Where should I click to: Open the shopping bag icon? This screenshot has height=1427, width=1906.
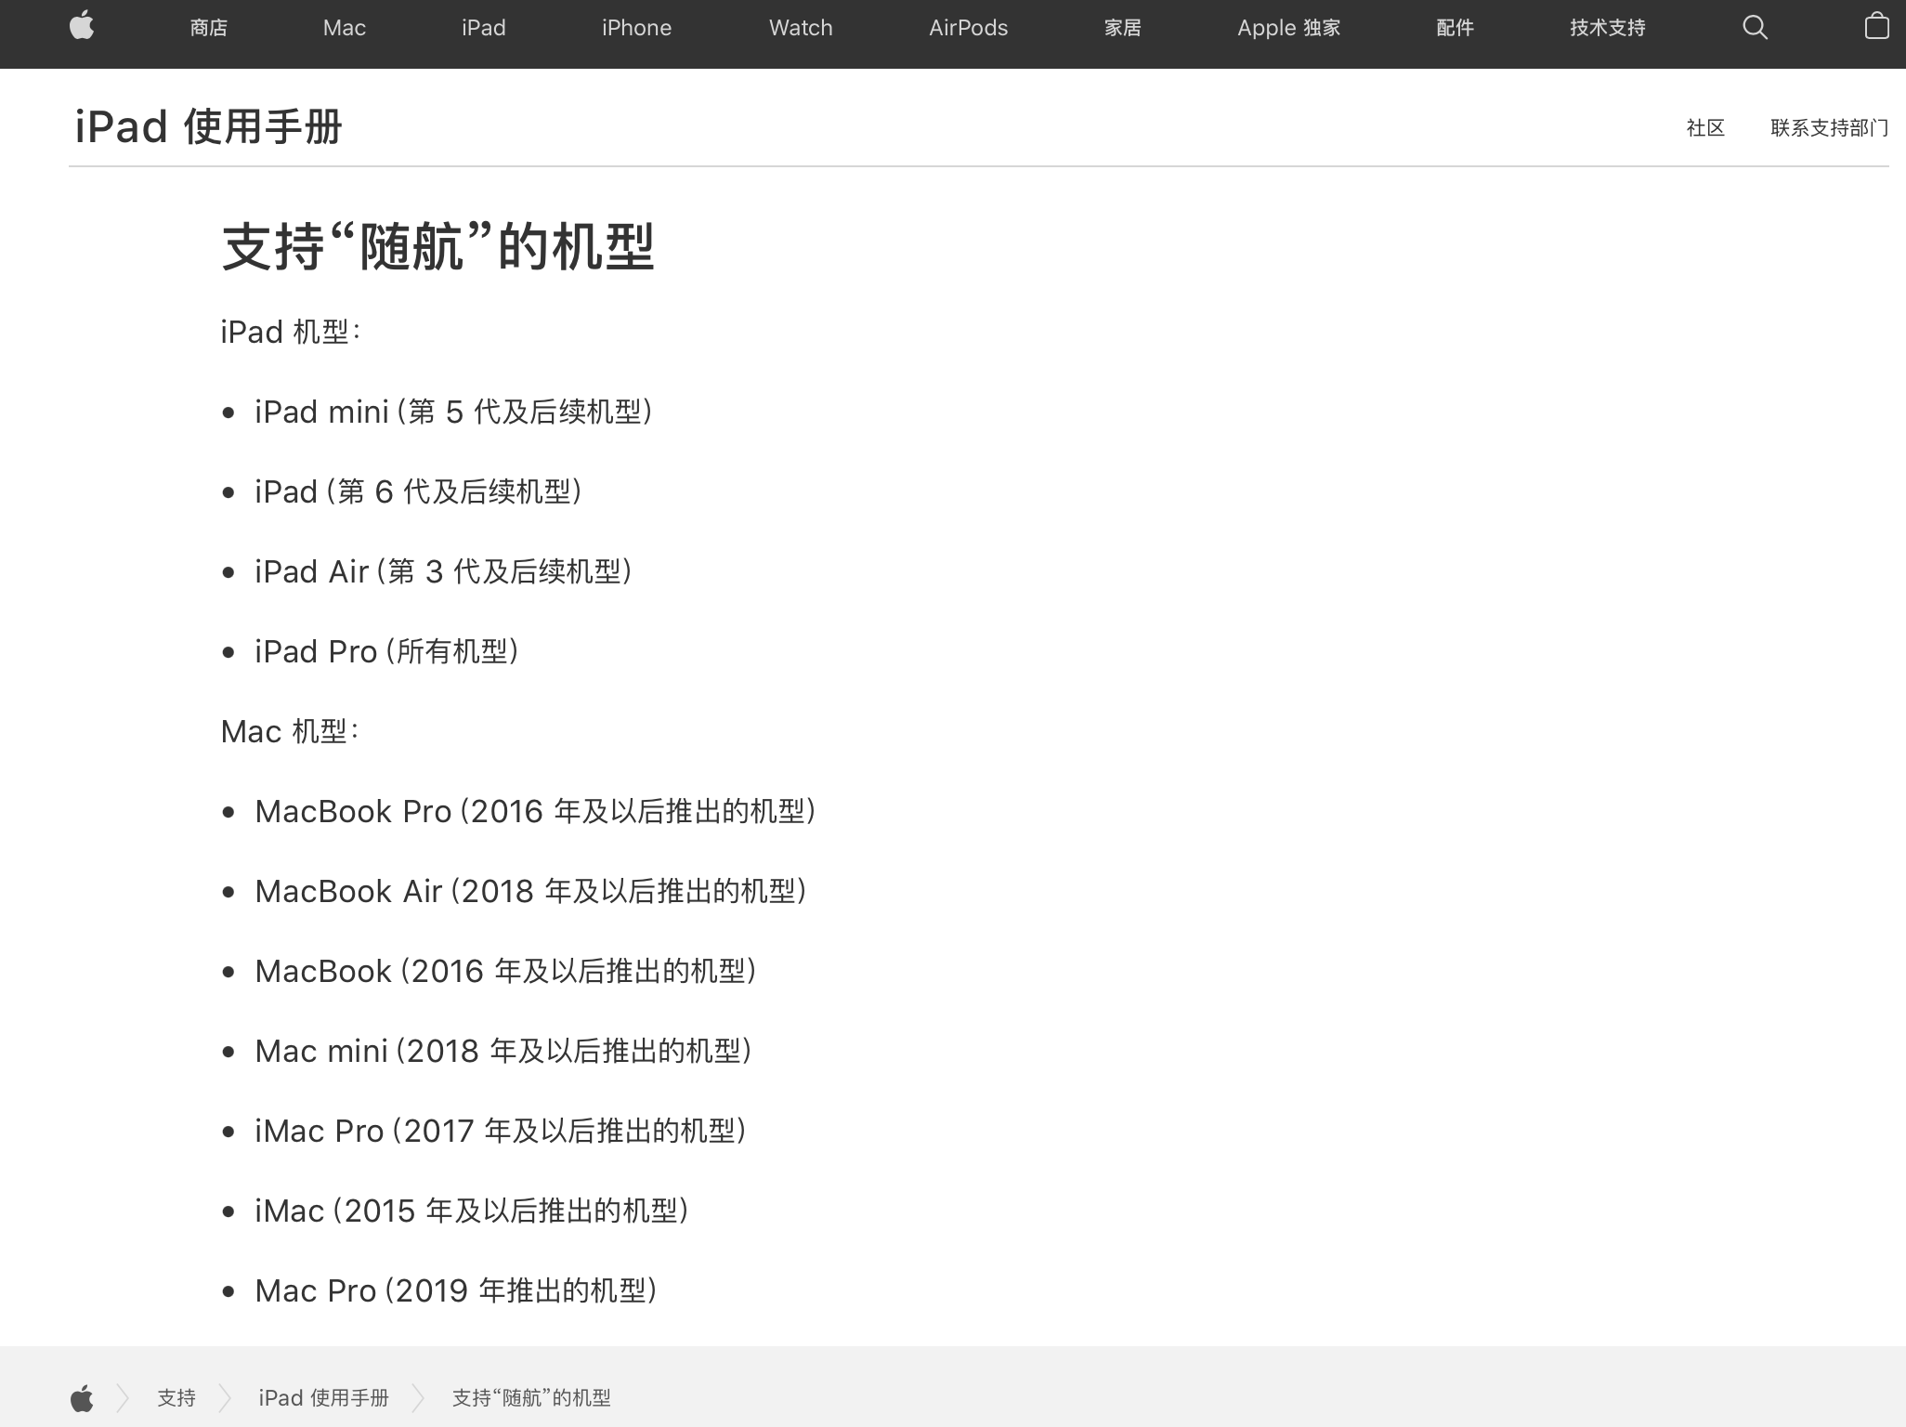(1876, 26)
